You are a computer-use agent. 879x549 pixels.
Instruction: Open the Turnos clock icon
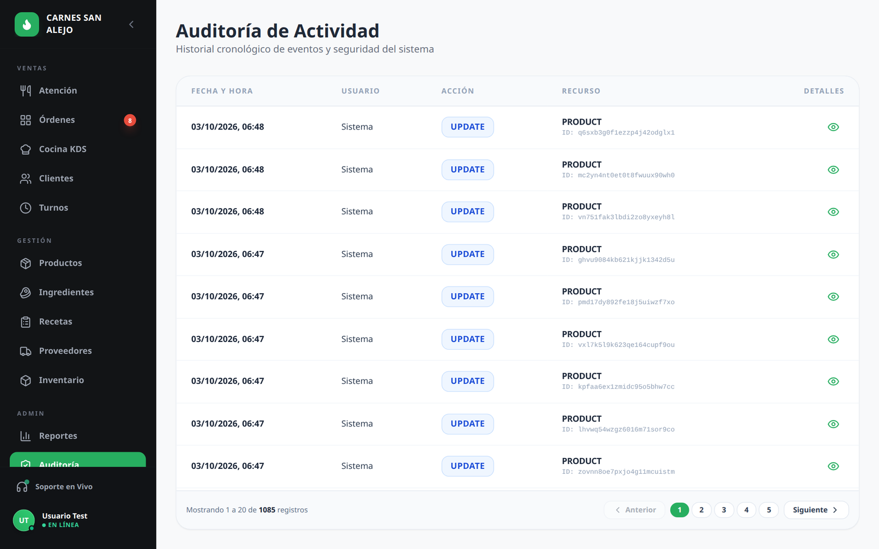pyautogui.click(x=26, y=208)
